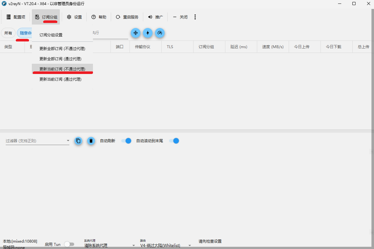
Task: Expand the log filter dropdown arrow
Action: click(x=68, y=141)
